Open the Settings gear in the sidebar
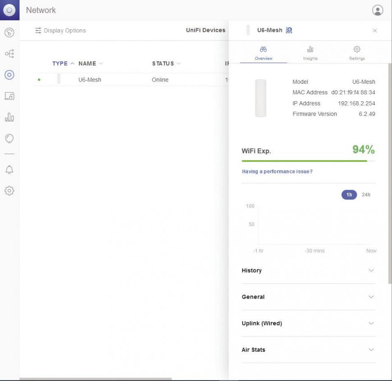 point(9,190)
